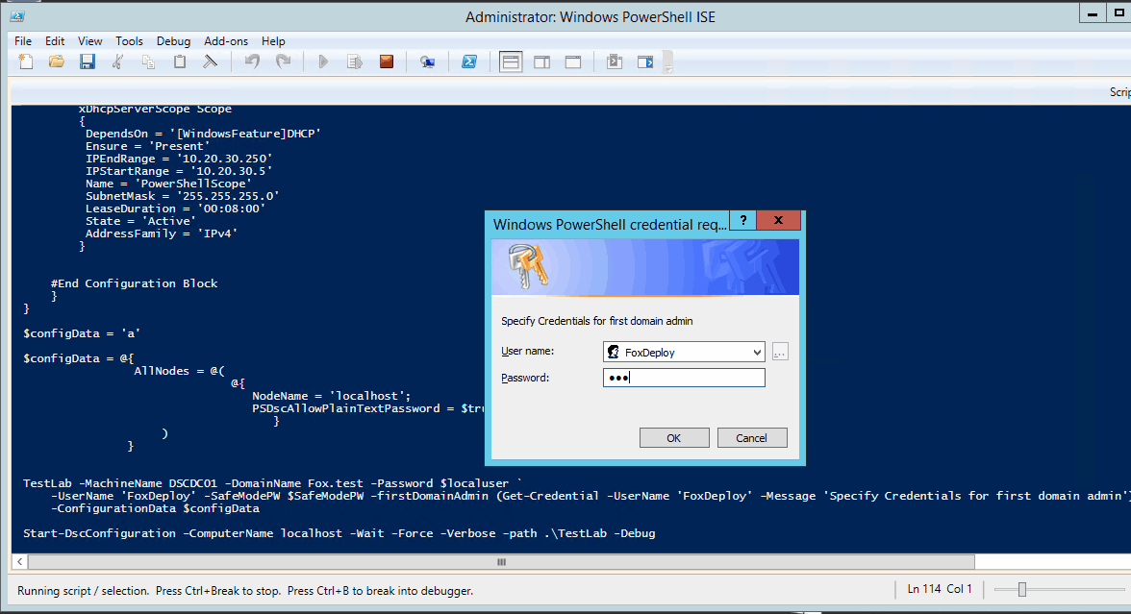Cancel the credential request dialog
Image resolution: width=1131 pixels, height=614 pixels.
(x=751, y=437)
